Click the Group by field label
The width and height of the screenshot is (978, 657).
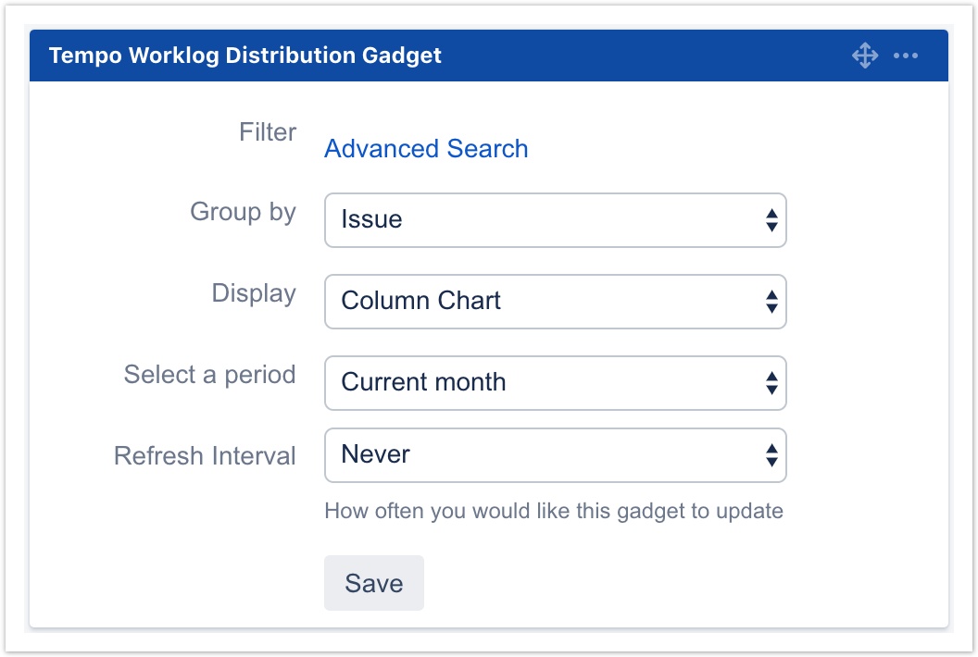[x=243, y=212]
